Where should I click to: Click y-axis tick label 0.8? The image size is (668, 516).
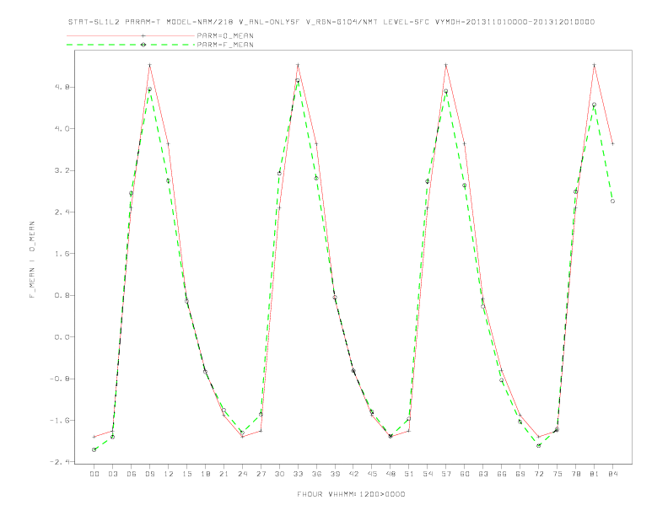[62, 295]
